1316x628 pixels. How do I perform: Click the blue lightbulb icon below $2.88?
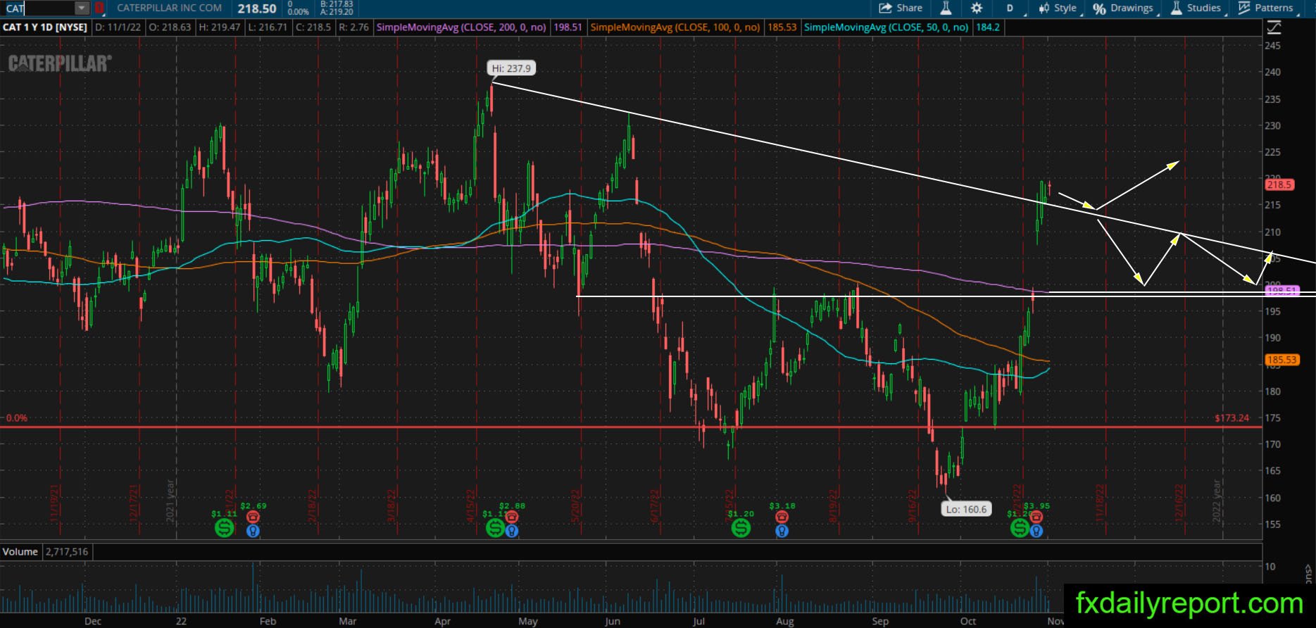512,531
